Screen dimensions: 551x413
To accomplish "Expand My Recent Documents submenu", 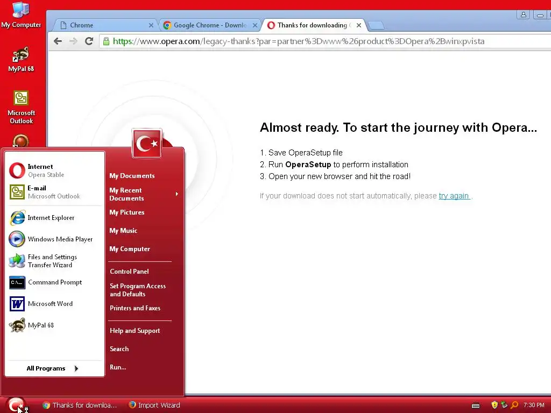I will (x=144, y=194).
